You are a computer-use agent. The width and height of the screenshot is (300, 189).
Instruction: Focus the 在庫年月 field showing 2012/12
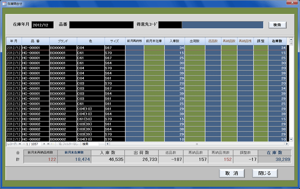pos(43,25)
